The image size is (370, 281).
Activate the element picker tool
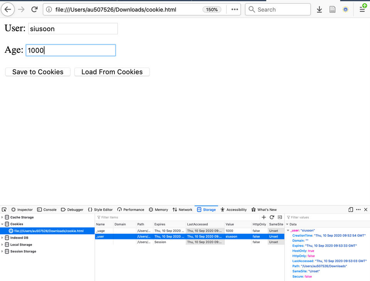pyautogui.click(x=4, y=210)
